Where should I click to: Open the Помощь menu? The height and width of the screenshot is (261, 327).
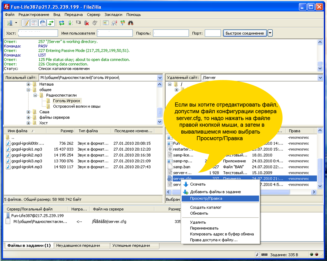[x=134, y=15]
